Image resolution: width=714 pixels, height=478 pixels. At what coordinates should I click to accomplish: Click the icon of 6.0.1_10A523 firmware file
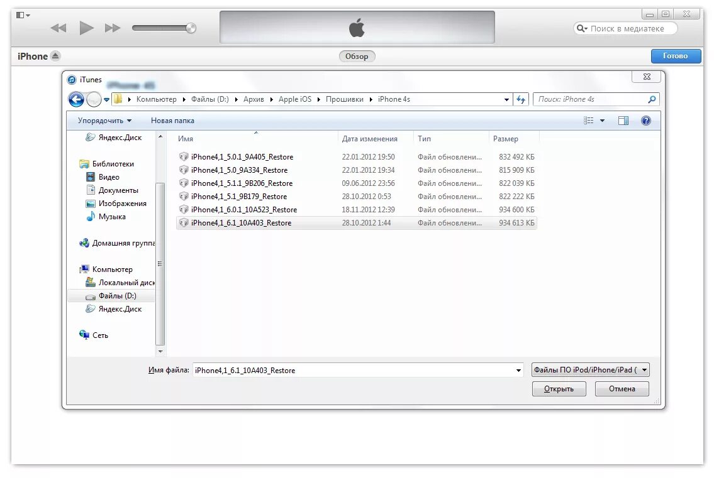184,210
